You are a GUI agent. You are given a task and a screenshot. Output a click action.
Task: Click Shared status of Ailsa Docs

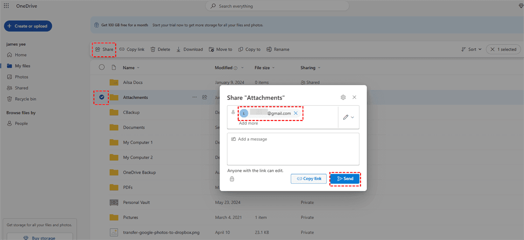tap(310, 82)
